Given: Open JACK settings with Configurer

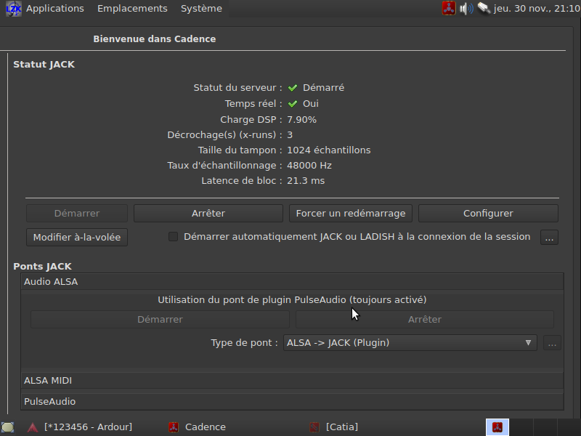Looking at the screenshot, I should pos(488,214).
